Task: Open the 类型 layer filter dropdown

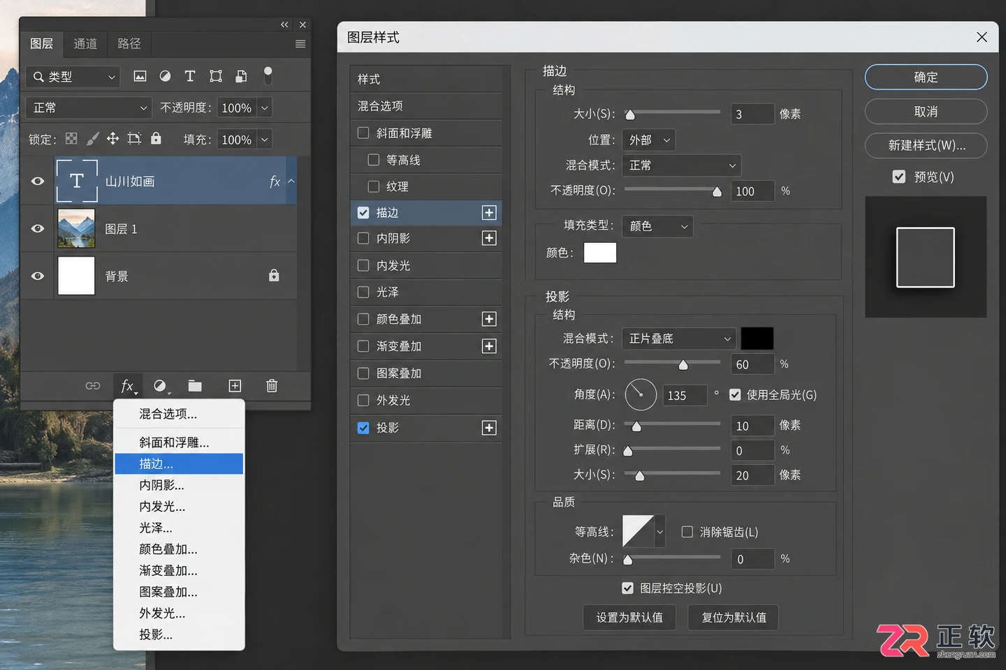Action: tap(73, 76)
